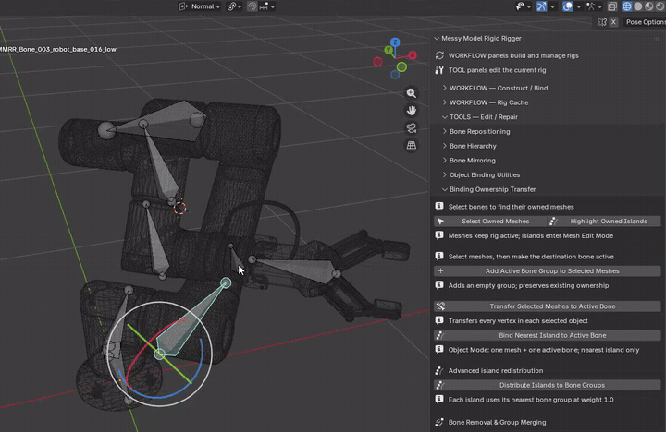Toggle the snap magnet icon
The height and width of the screenshot is (432, 666).
(x=253, y=6)
